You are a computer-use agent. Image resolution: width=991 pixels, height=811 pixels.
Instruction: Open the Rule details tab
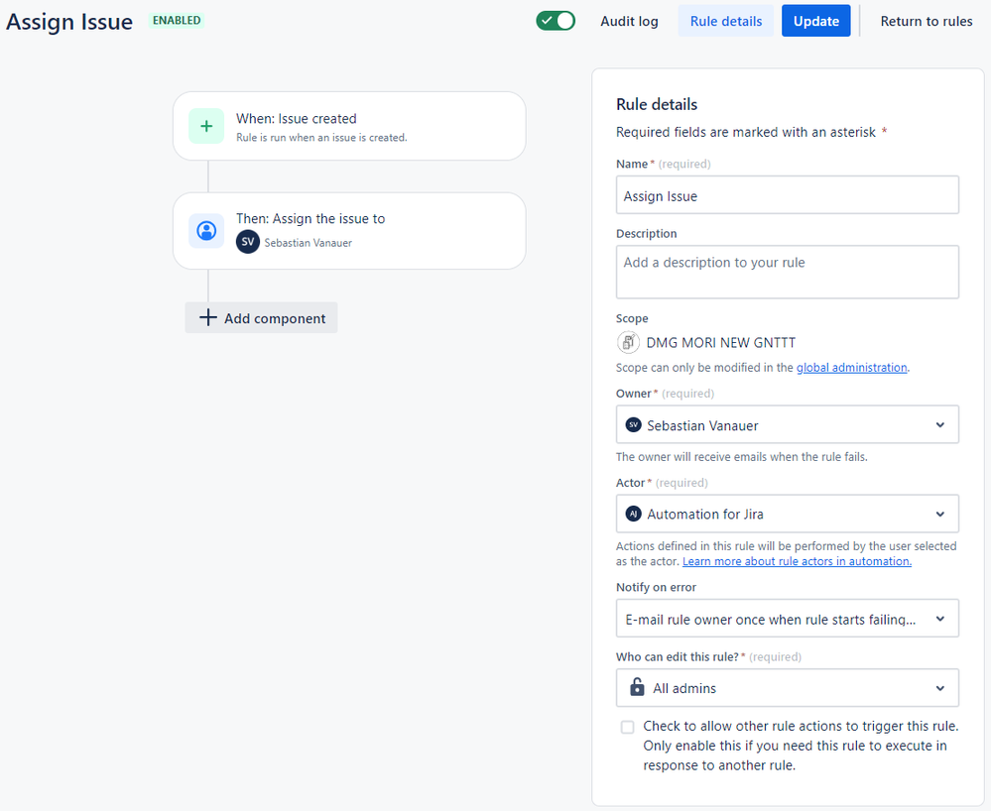coord(725,21)
